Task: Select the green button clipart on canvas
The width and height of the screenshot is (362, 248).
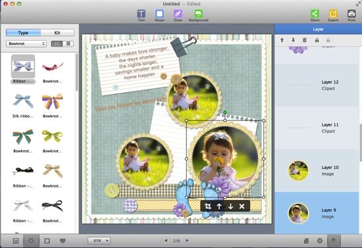Action: (x=112, y=191)
